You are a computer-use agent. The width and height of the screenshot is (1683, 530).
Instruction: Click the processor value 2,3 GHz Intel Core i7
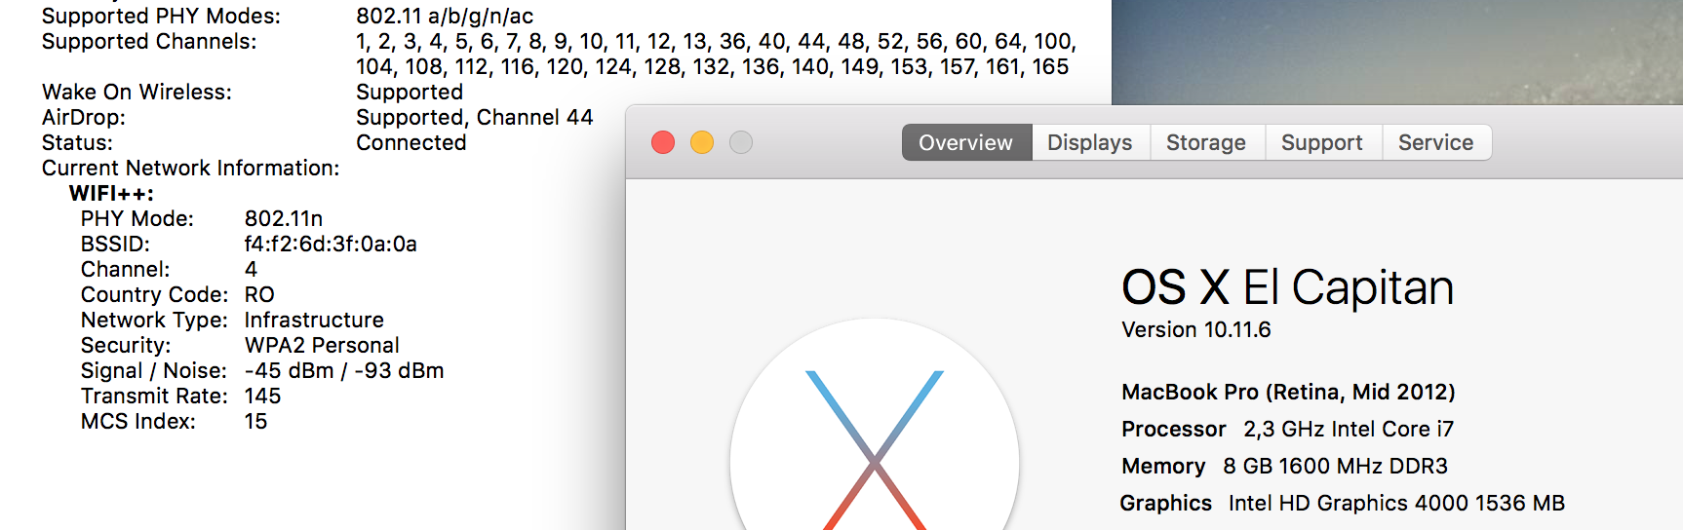tap(1349, 429)
